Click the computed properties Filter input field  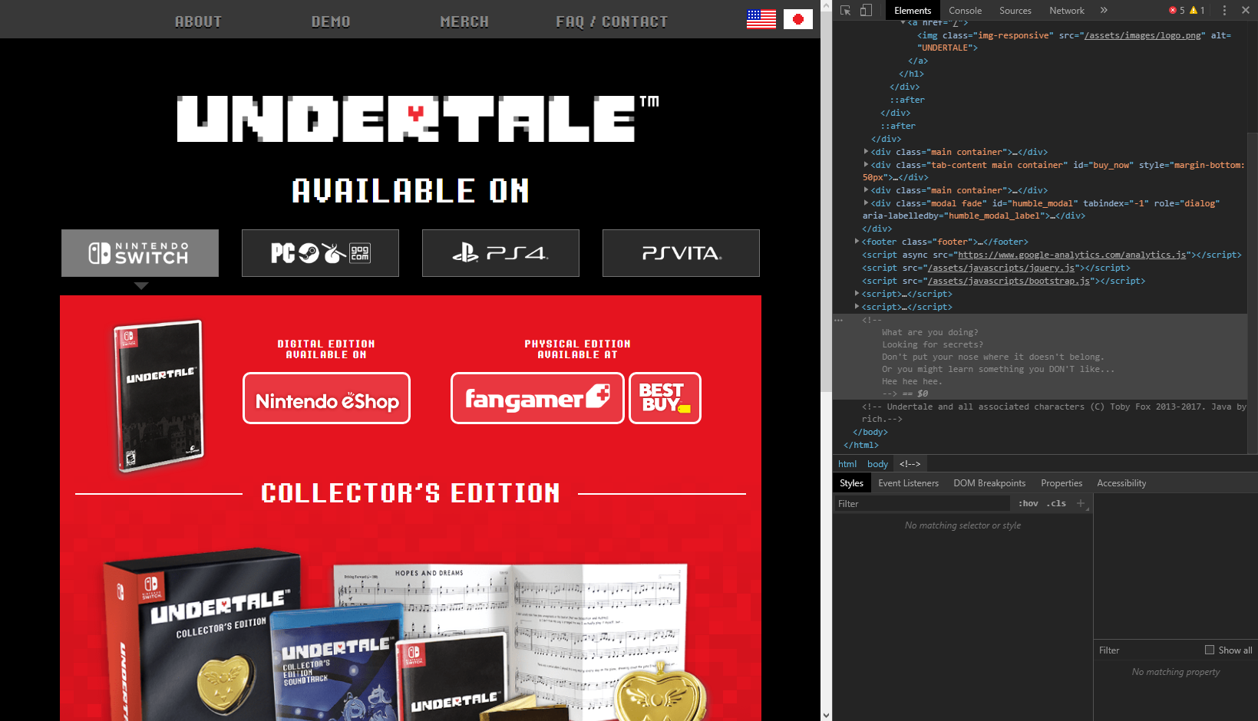coord(1147,650)
